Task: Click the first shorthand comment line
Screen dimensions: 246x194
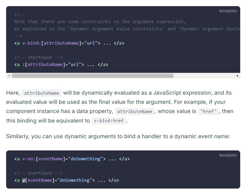Action: [38, 58]
